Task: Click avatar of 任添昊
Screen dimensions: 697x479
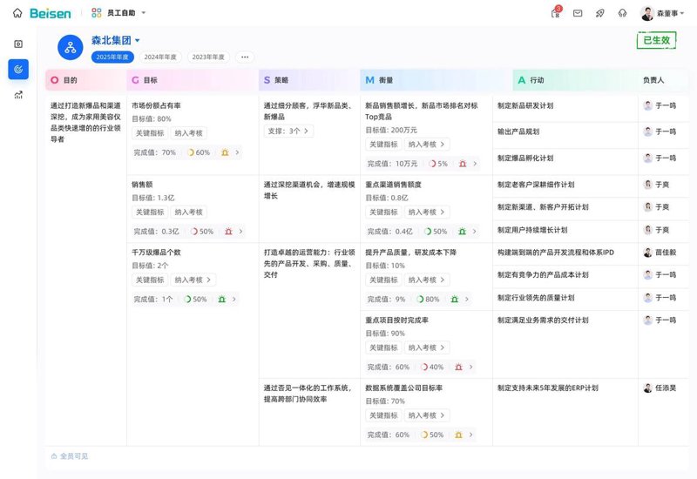Action: point(648,388)
